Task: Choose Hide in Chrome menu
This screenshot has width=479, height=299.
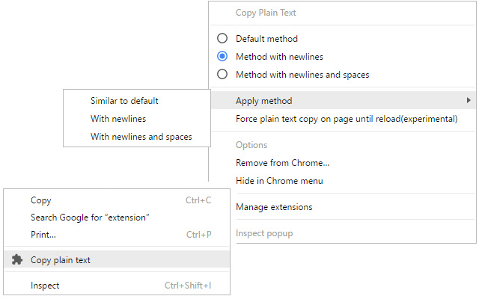Action: (279, 181)
